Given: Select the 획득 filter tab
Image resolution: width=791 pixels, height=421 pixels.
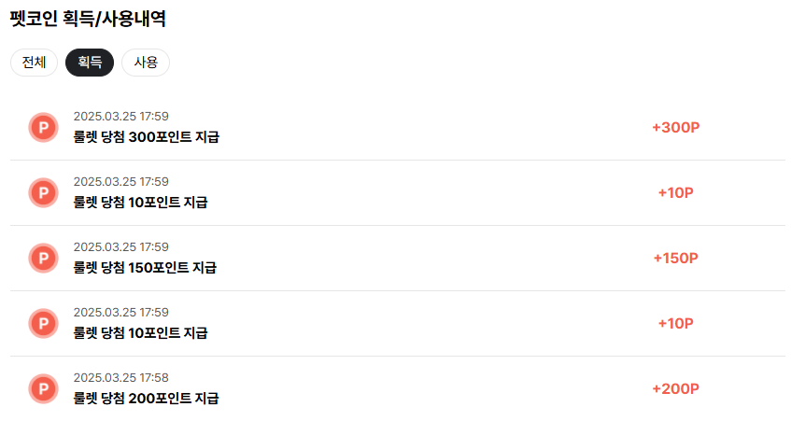Looking at the screenshot, I should pyautogui.click(x=90, y=63).
